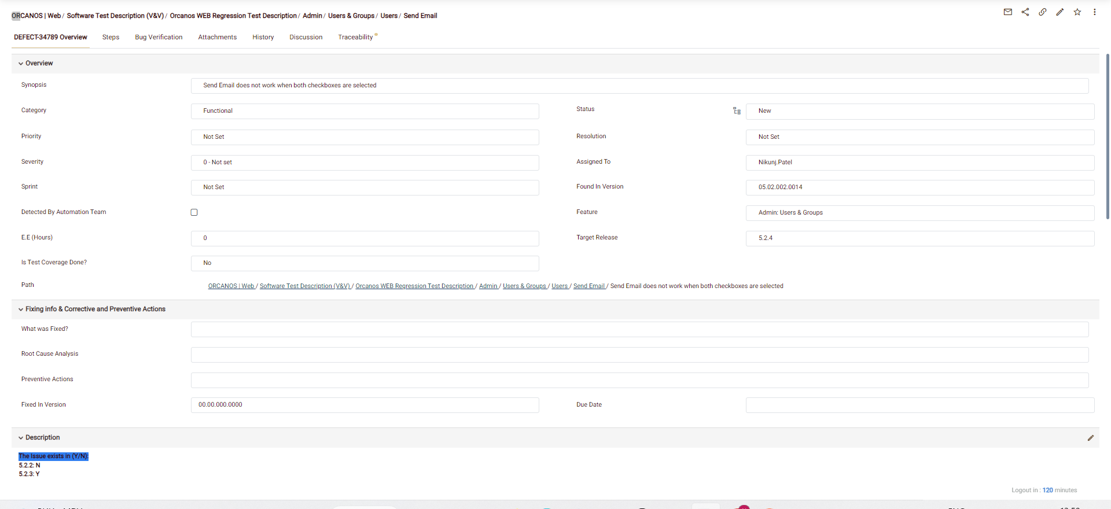Screen dimensions: 1111x509
Task: Click the share icon in top toolbar
Action: pyautogui.click(x=1025, y=12)
